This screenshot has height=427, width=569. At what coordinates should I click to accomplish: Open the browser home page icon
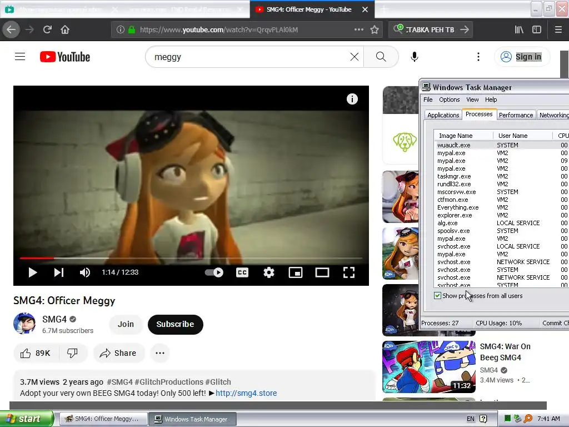coord(65,29)
